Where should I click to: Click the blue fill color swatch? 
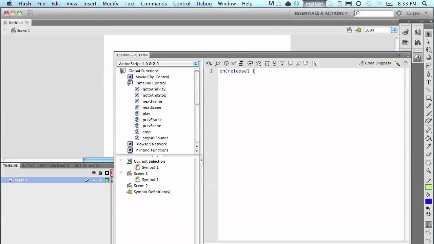pos(429,201)
